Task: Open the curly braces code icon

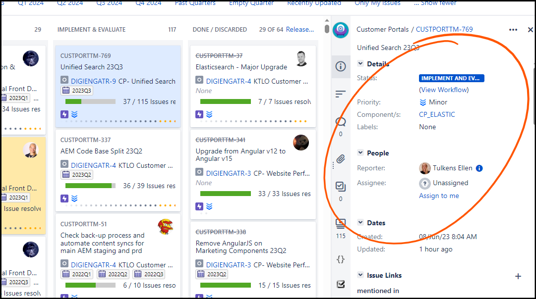Action: (341, 259)
